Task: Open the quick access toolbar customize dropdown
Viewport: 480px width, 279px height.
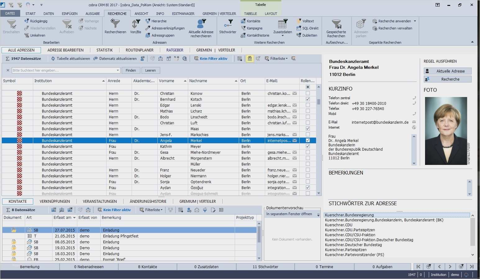Action: [41, 5]
